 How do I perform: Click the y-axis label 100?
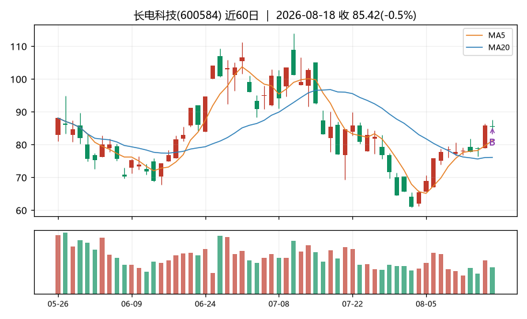[18, 79]
